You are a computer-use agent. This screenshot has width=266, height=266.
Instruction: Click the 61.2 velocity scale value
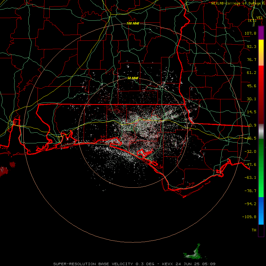click(252, 73)
